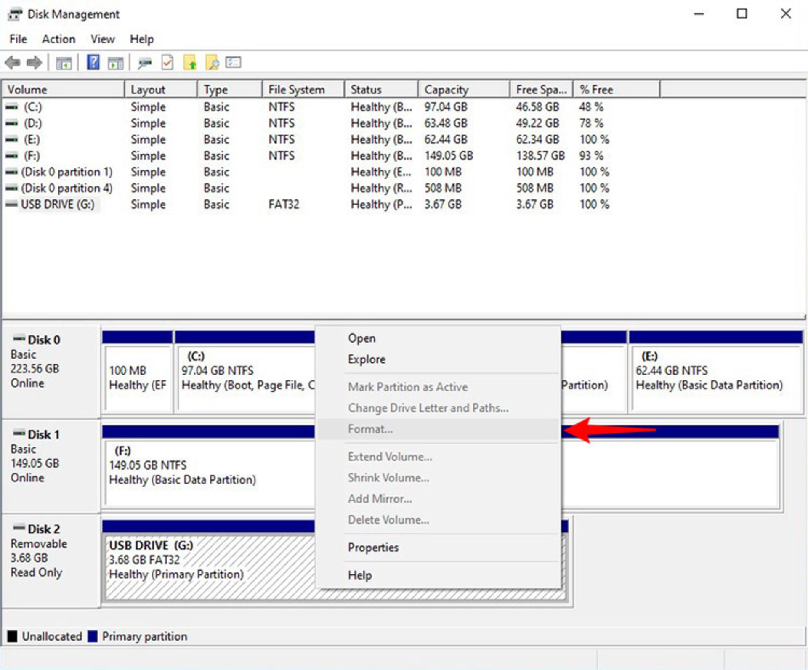Open the File menu
Screen dimensions: 808x670
tap(18, 39)
